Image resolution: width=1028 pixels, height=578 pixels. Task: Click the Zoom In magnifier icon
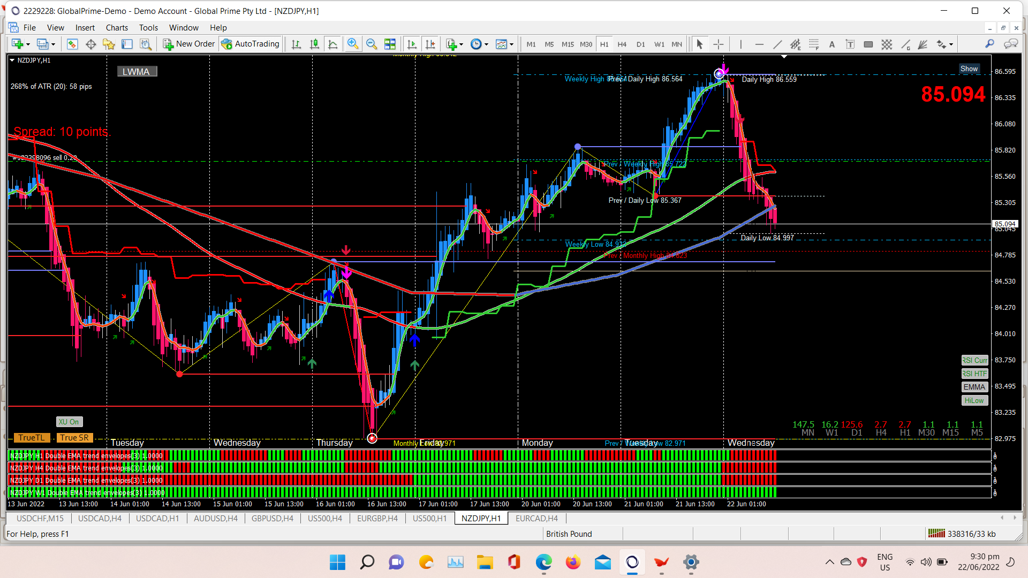352,44
